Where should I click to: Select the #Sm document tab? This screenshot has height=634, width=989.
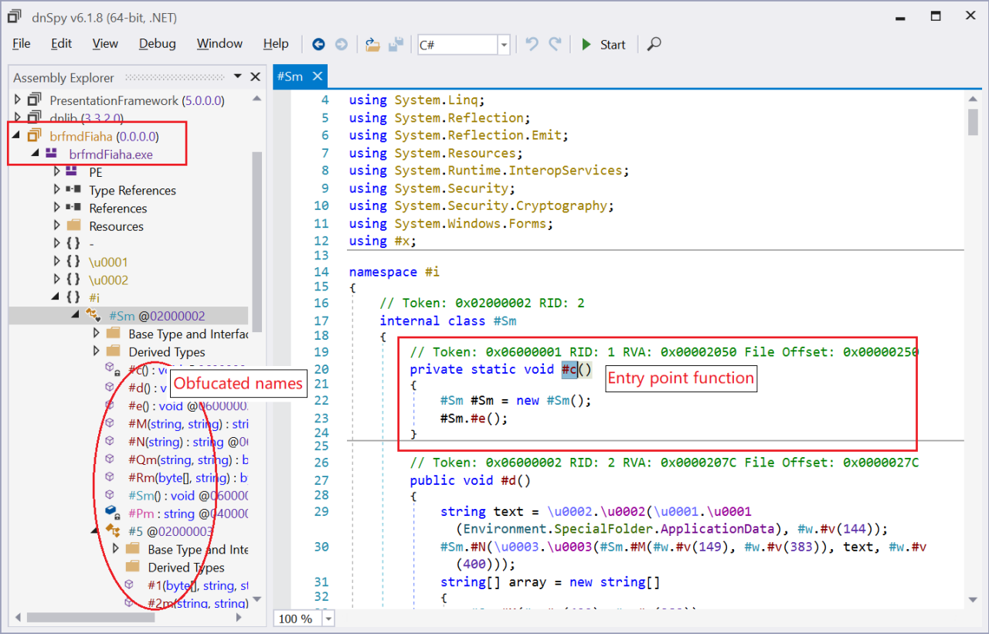click(290, 76)
